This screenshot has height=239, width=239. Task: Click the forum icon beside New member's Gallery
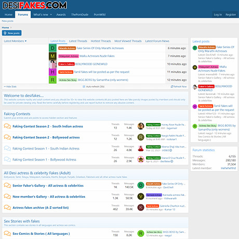[x=7, y=196]
